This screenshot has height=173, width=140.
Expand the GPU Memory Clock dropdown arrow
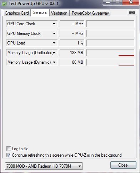pos(54,33)
